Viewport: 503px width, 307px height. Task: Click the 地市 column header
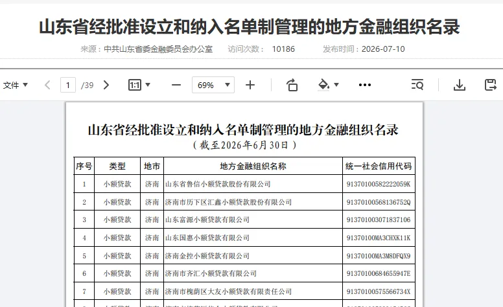click(x=152, y=166)
